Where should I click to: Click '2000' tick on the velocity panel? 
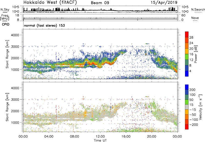15,111
